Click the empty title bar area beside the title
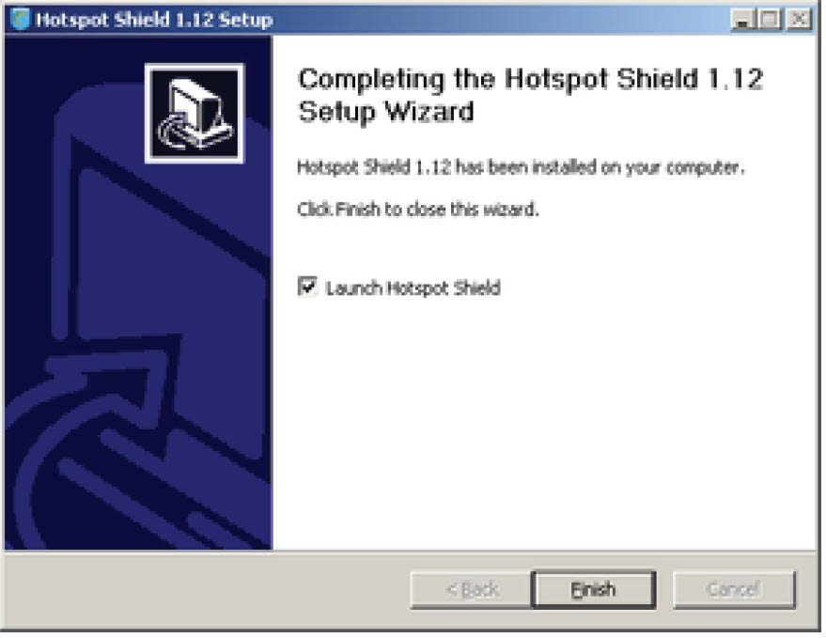This screenshot has width=826, height=638. [x=501, y=20]
